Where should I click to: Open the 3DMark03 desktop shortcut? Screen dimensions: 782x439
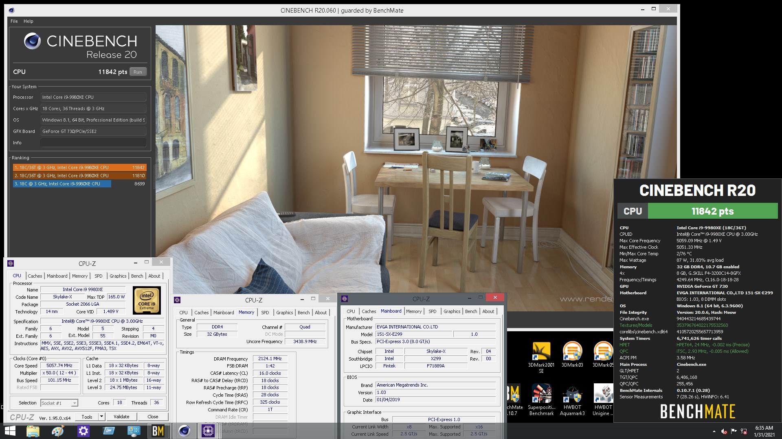(x=572, y=354)
